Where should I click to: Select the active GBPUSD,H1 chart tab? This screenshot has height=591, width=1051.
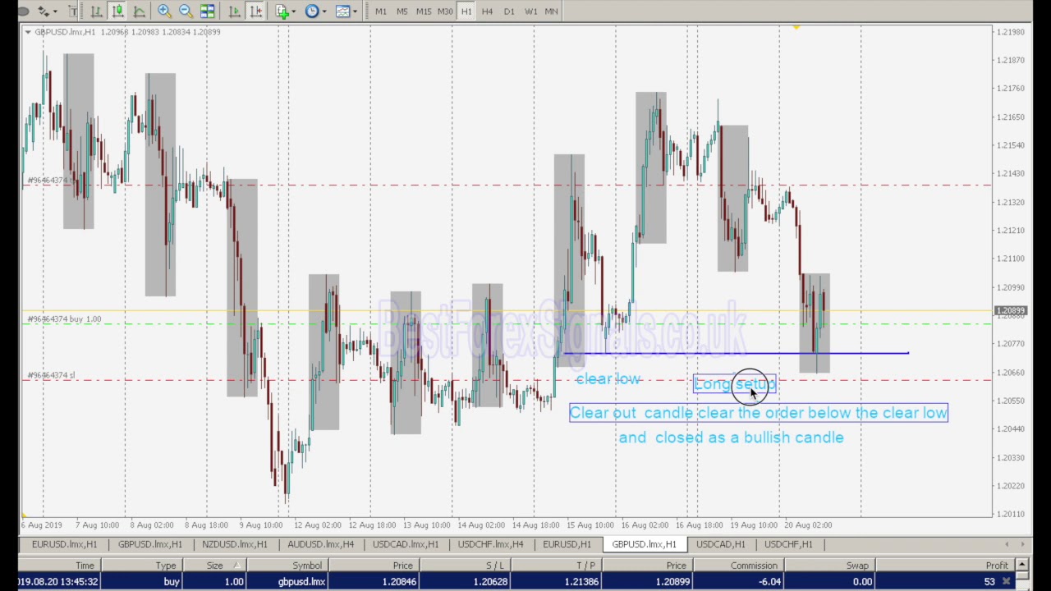tap(644, 544)
